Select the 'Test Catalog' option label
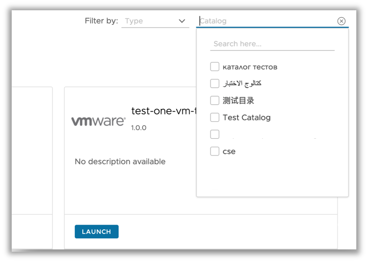 pos(246,118)
